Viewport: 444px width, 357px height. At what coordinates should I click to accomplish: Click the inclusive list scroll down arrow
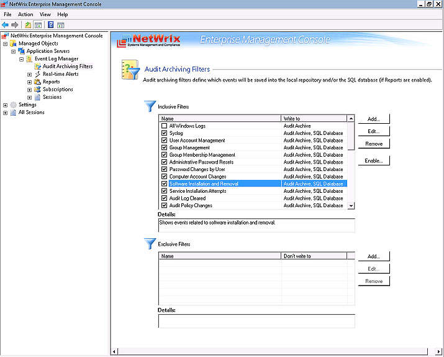click(x=351, y=206)
